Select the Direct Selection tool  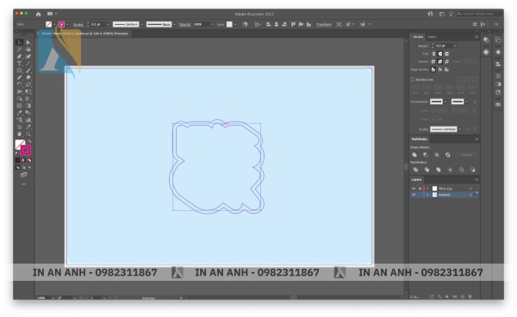pos(28,42)
